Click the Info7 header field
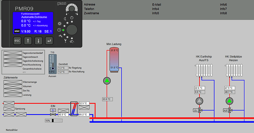 click(x=223, y=9)
